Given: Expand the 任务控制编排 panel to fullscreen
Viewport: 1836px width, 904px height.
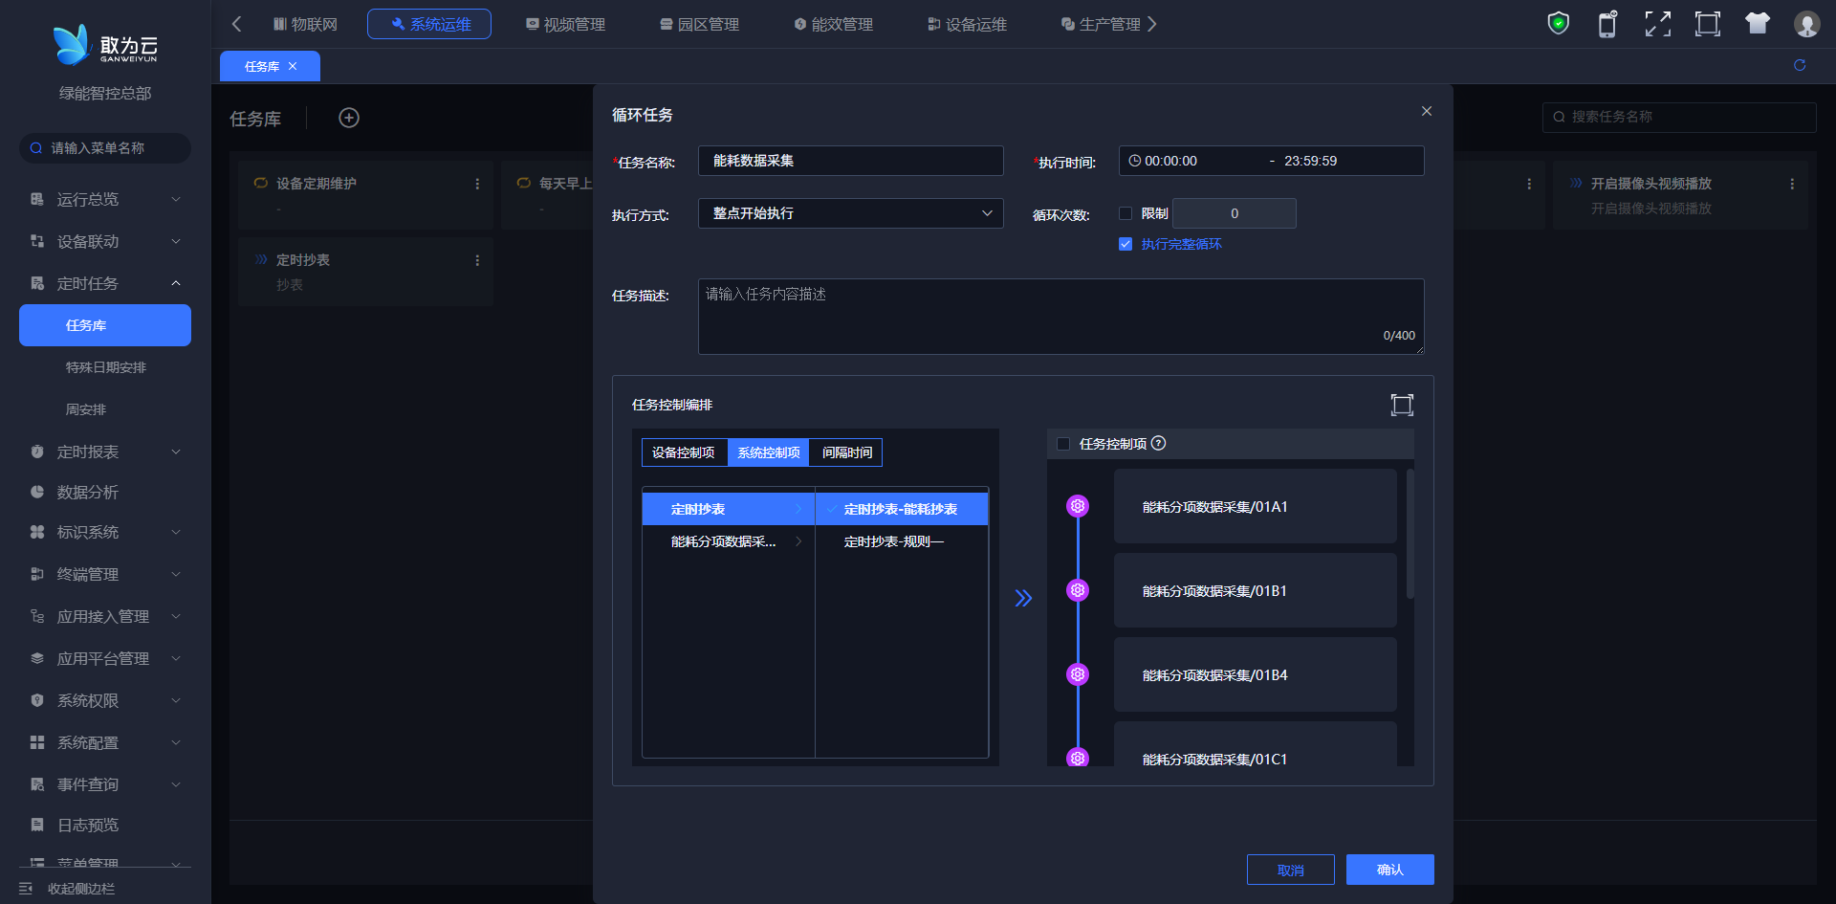Looking at the screenshot, I should click(x=1401, y=405).
